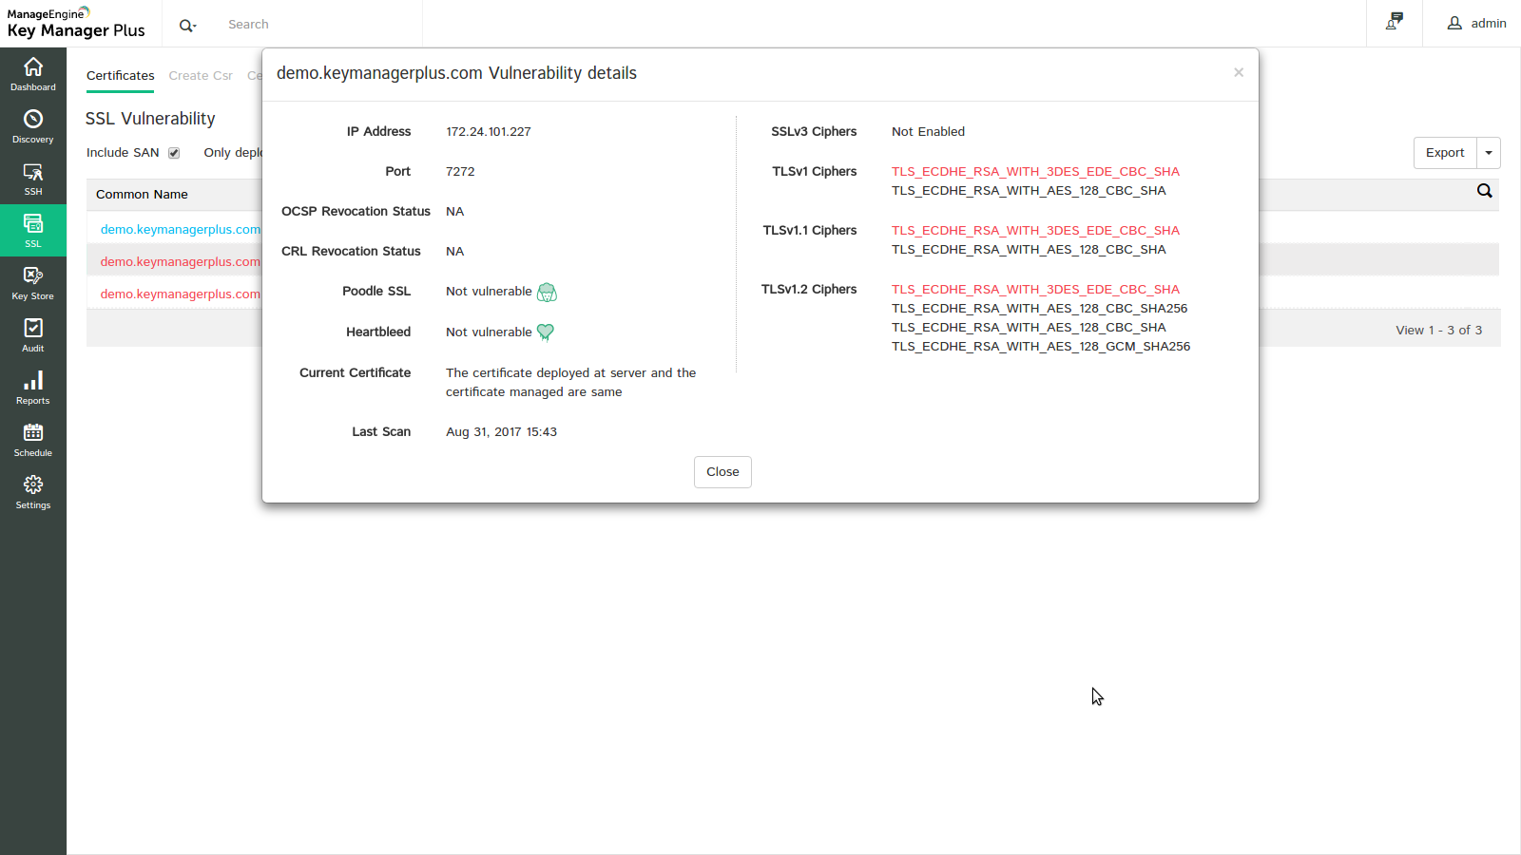Image resolution: width=1521 pixels, height=855 pixels.
Task: Select the SSL sidebar icon
Action: coord(33,230)
